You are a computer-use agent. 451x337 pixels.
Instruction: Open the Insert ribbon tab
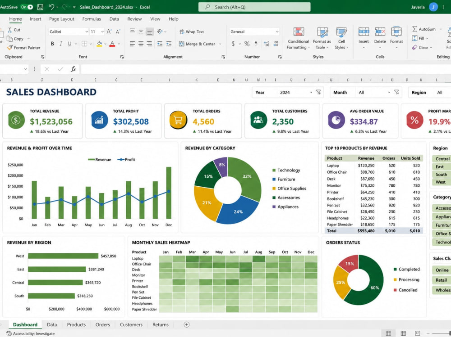pyautogui.click(x=35, y=19)
